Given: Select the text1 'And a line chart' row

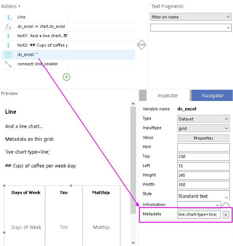Looking at the screenshot, I should [x=68, y=36].
